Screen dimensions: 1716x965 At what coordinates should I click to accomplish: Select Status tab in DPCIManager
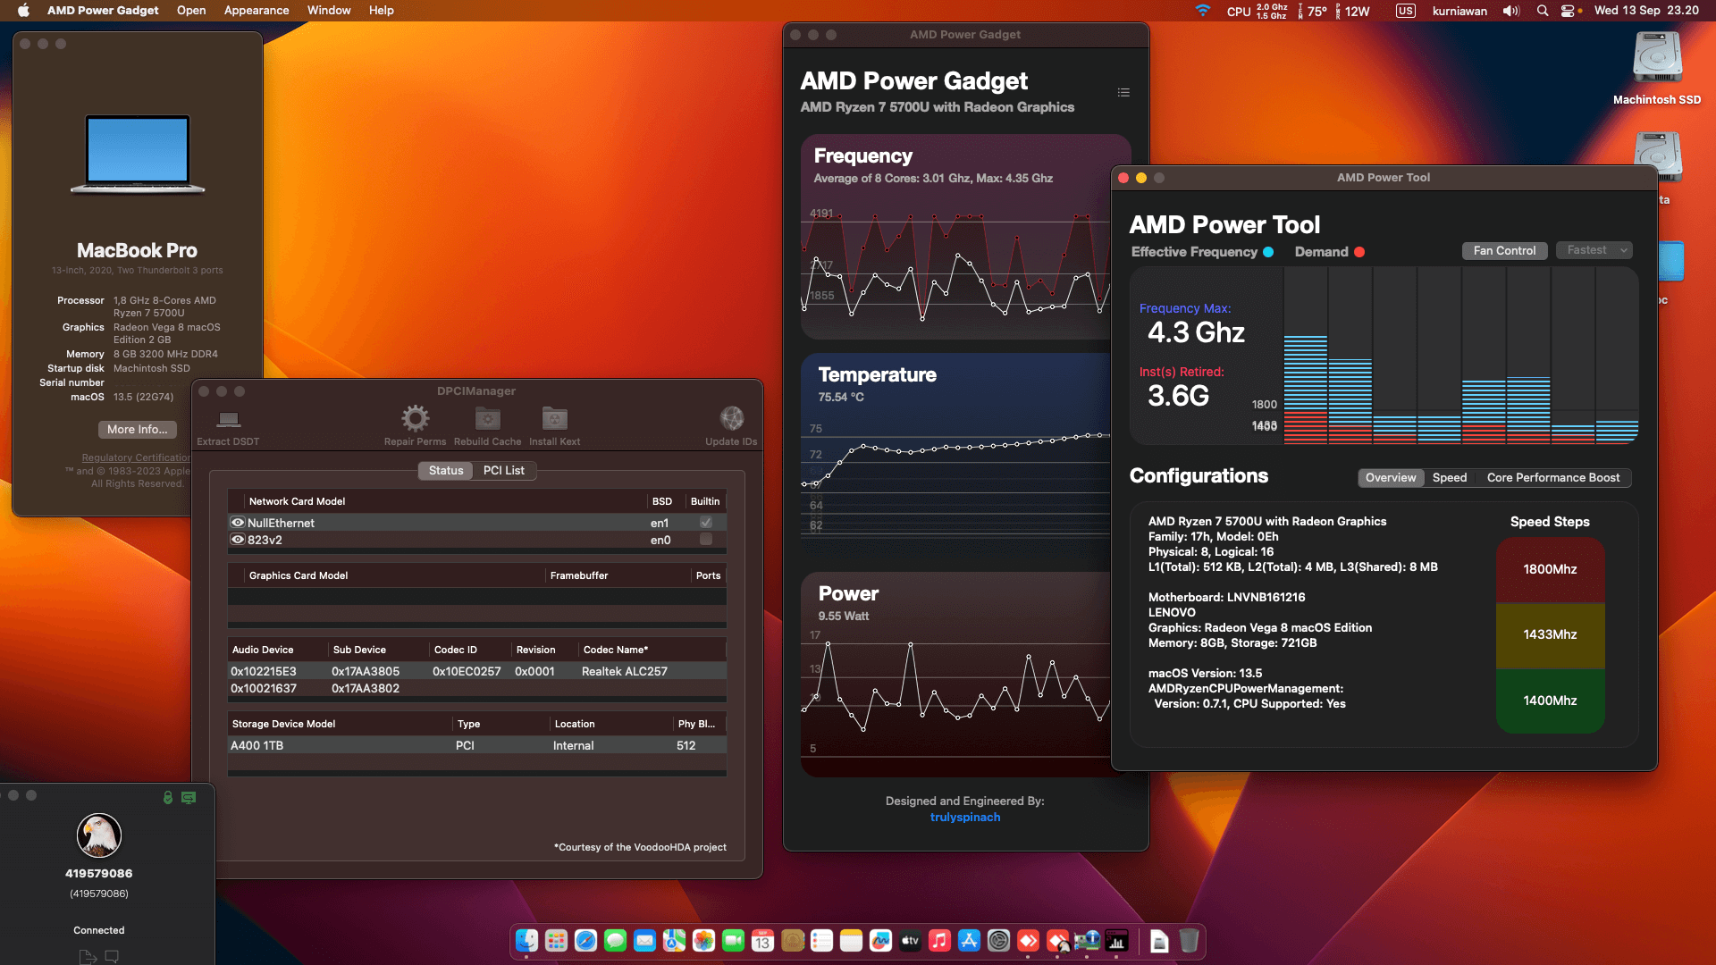(x=446, y=471)
